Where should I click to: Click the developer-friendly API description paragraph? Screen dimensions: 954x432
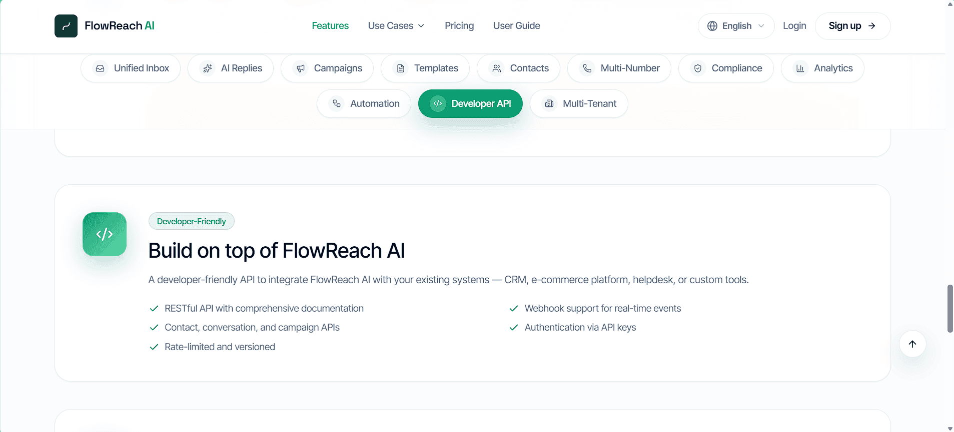[448, 280]
